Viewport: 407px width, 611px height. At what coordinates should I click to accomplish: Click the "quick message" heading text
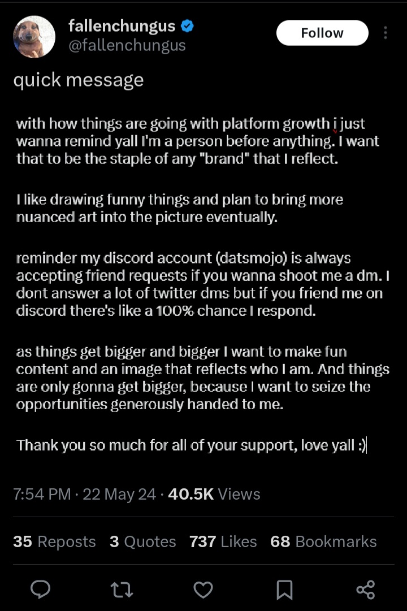79,80
